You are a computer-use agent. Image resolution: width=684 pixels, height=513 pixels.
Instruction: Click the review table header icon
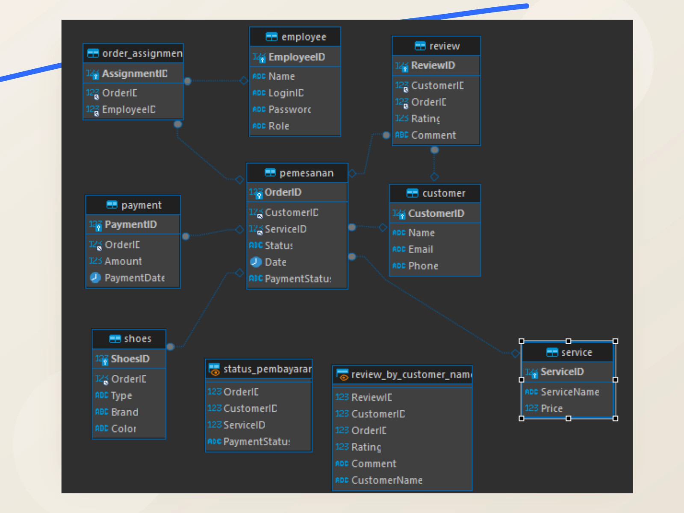click(420, 46)
